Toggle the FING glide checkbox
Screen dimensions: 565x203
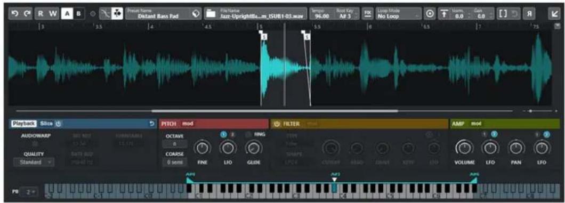pos(247,135)
